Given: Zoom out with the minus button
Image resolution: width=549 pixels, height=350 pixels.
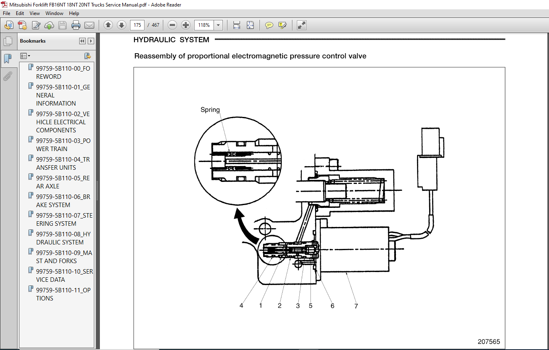Looking at the screenshot, I should 173,25.
